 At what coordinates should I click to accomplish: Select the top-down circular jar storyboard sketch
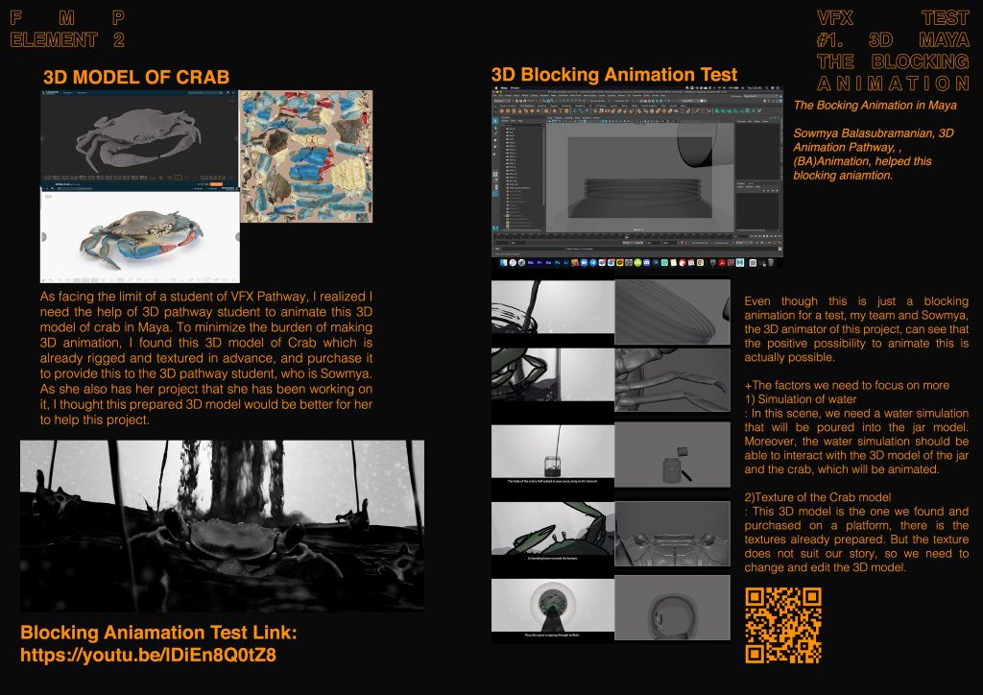tap(552, 605)
